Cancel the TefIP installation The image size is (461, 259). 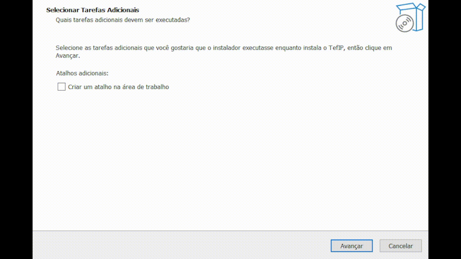[x=400, y=246]
